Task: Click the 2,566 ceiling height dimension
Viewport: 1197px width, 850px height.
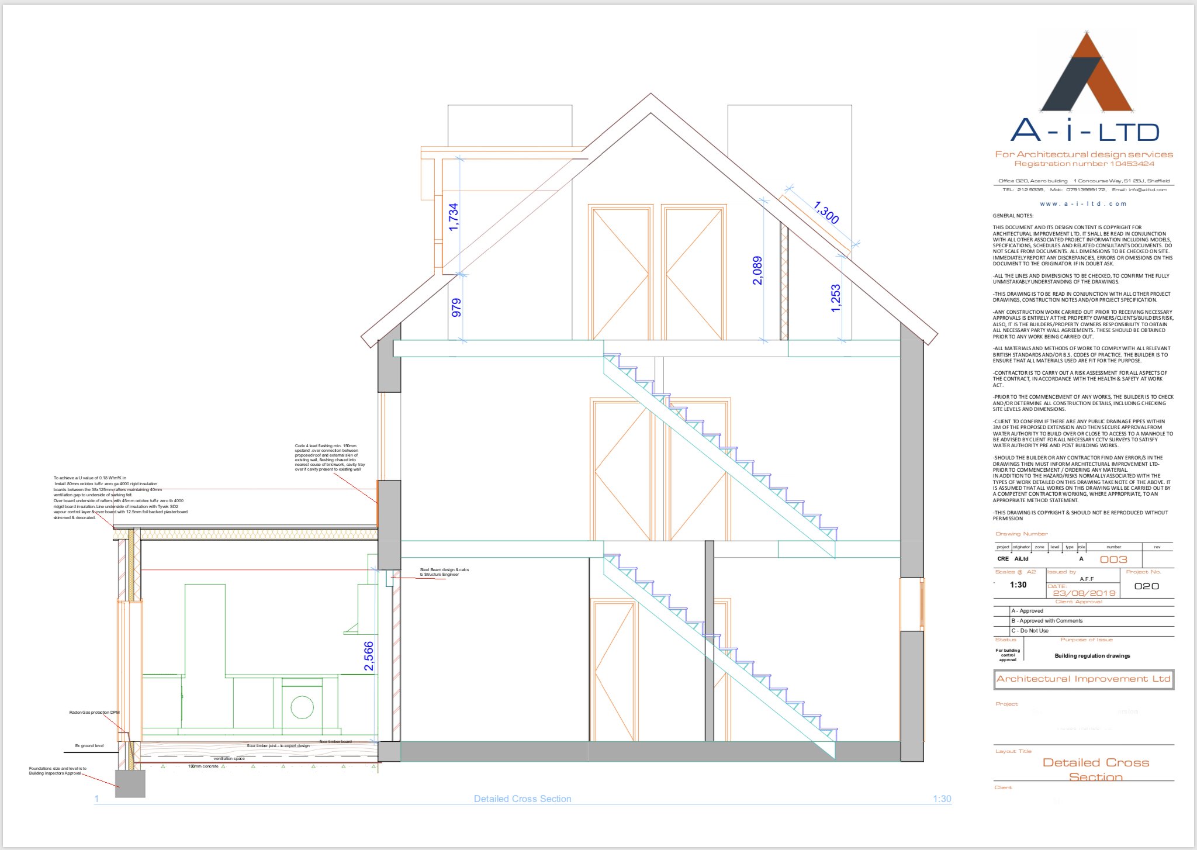Action: click(369, 656)
